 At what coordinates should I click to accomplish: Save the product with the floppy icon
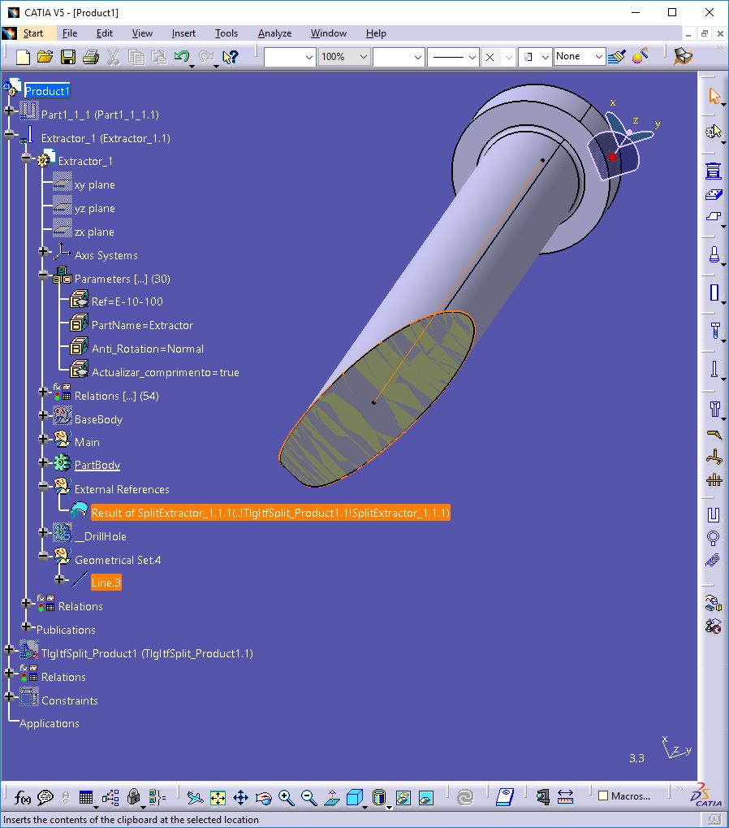(x=68, y=57)
